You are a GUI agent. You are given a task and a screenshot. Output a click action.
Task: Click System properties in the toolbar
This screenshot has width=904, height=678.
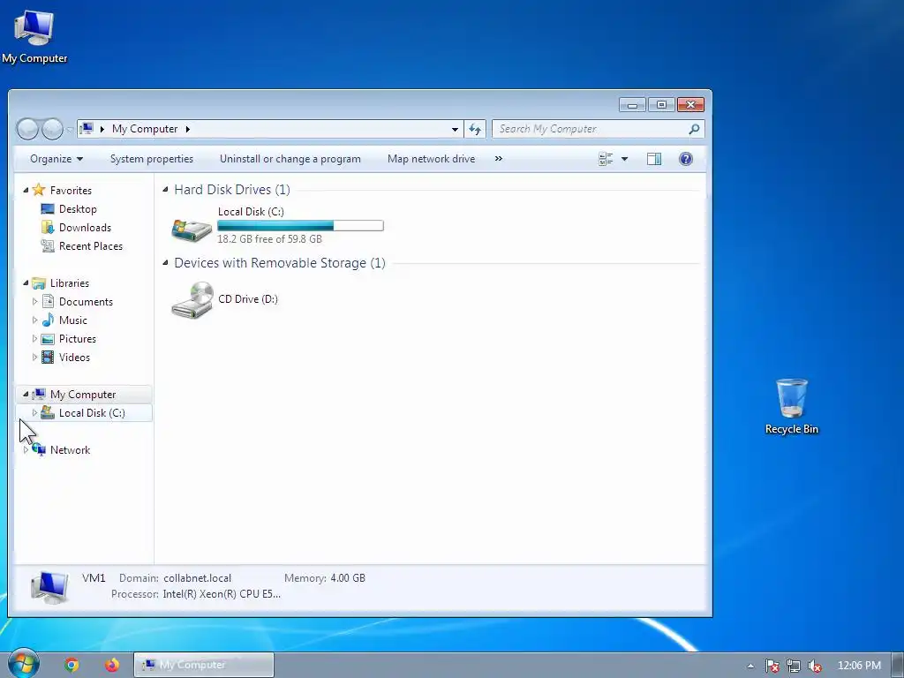point(152,159)
